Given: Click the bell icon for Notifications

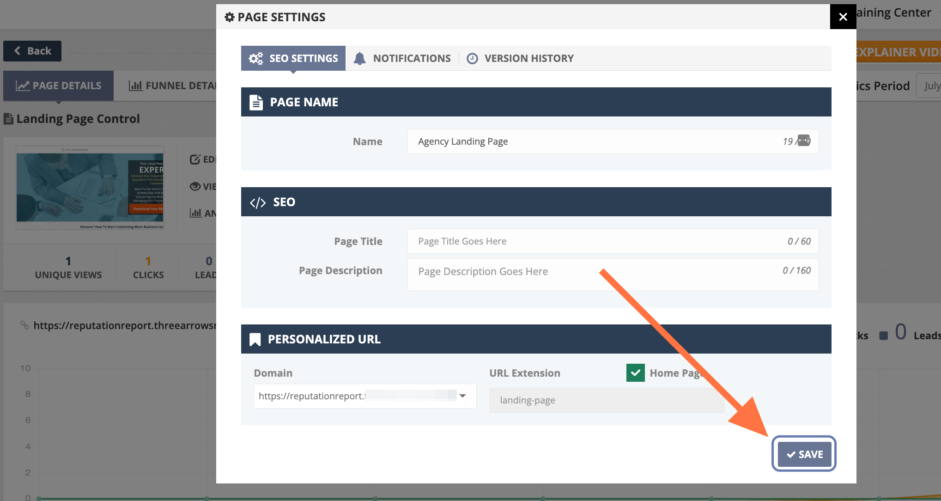Looking at the screenshot, I should 359,58.
